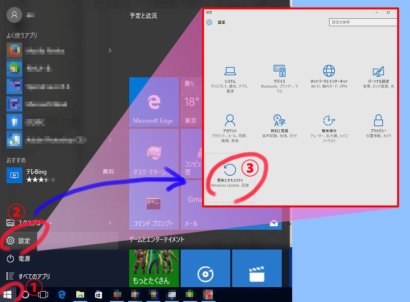Open 設定 from the Start menu
The image size is (410, 302).
24,241
